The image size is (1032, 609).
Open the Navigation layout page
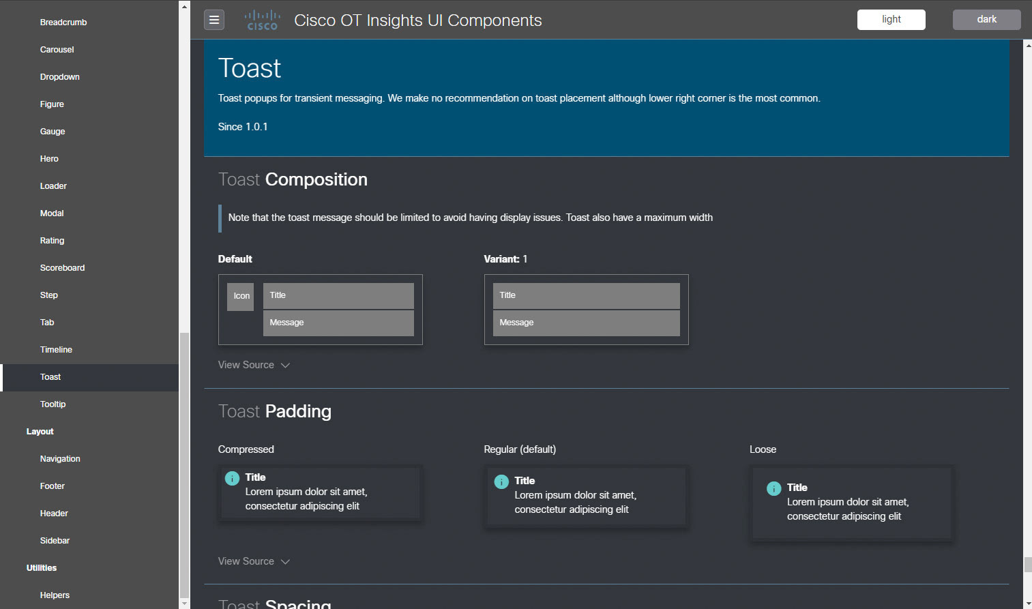tap(60, 459)
